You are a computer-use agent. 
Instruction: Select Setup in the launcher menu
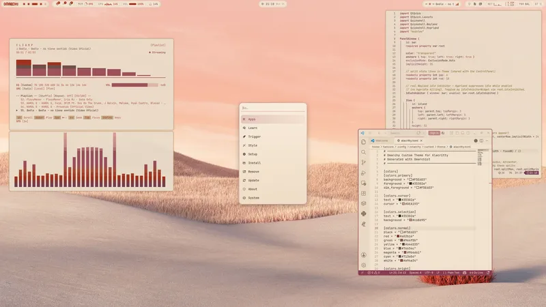(x=272, y=154)
